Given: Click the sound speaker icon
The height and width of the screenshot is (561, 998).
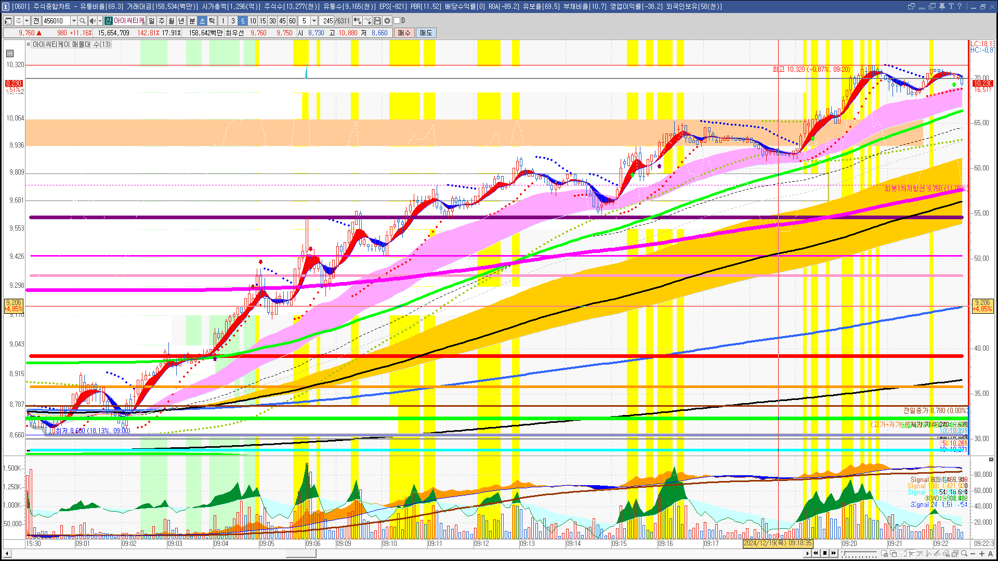Looking at the screenshot, I should pos(92,21).
